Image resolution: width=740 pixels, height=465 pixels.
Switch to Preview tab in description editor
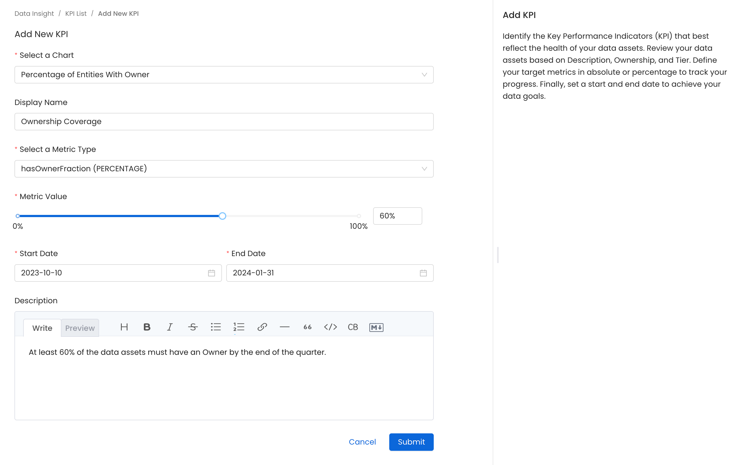click(79, 327)
